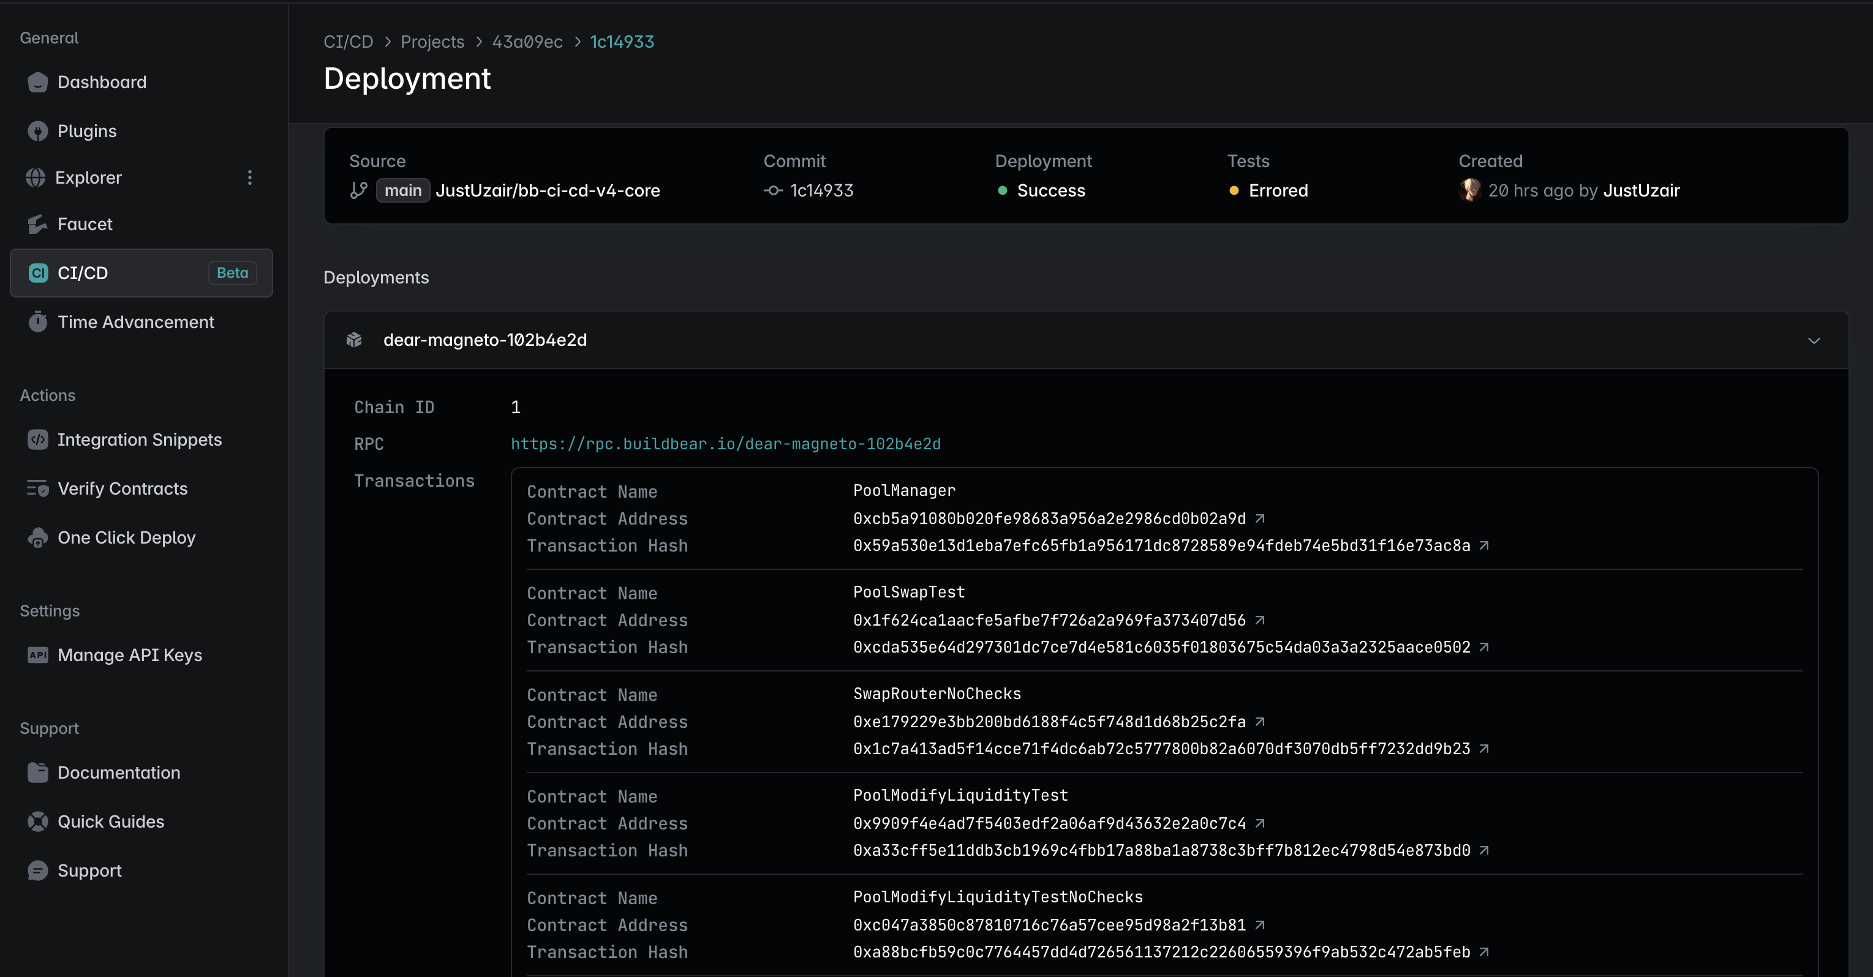1873x977 pixels.
Task: Open Manage API Keys using the API icon
Action: pyautogui.click(x=38, y=655)
